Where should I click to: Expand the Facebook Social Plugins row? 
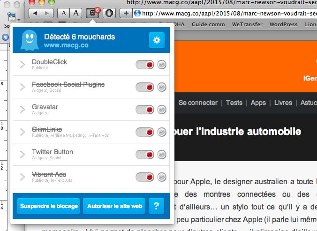(x=23, y=87)
